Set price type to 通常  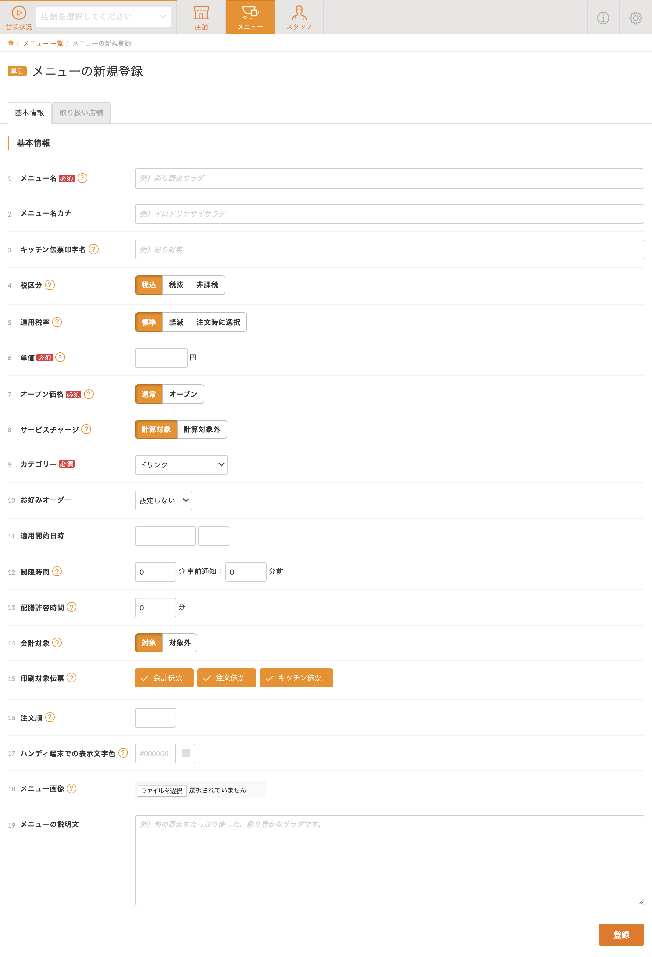149,394
